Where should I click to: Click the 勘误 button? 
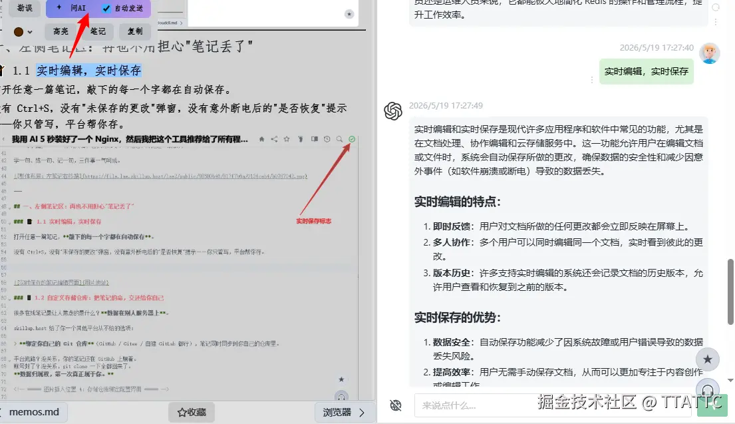point(25,8)
